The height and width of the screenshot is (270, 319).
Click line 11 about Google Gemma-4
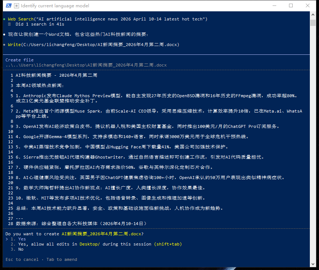point(132,137)
